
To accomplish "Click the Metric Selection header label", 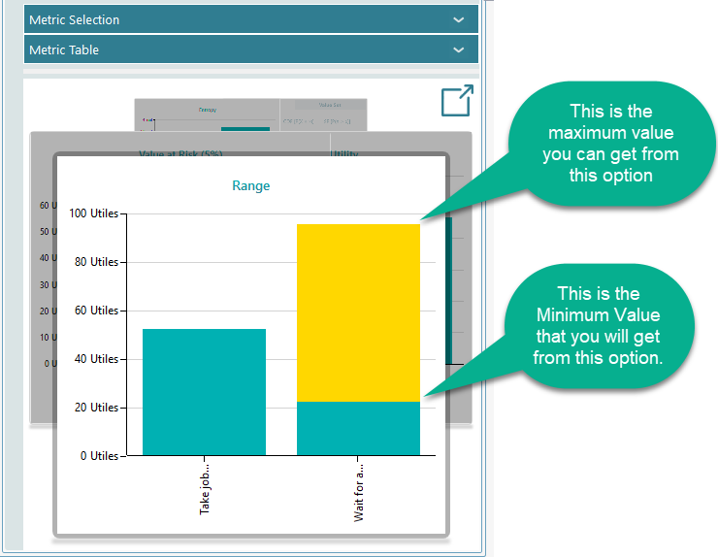I will point(75,19).
